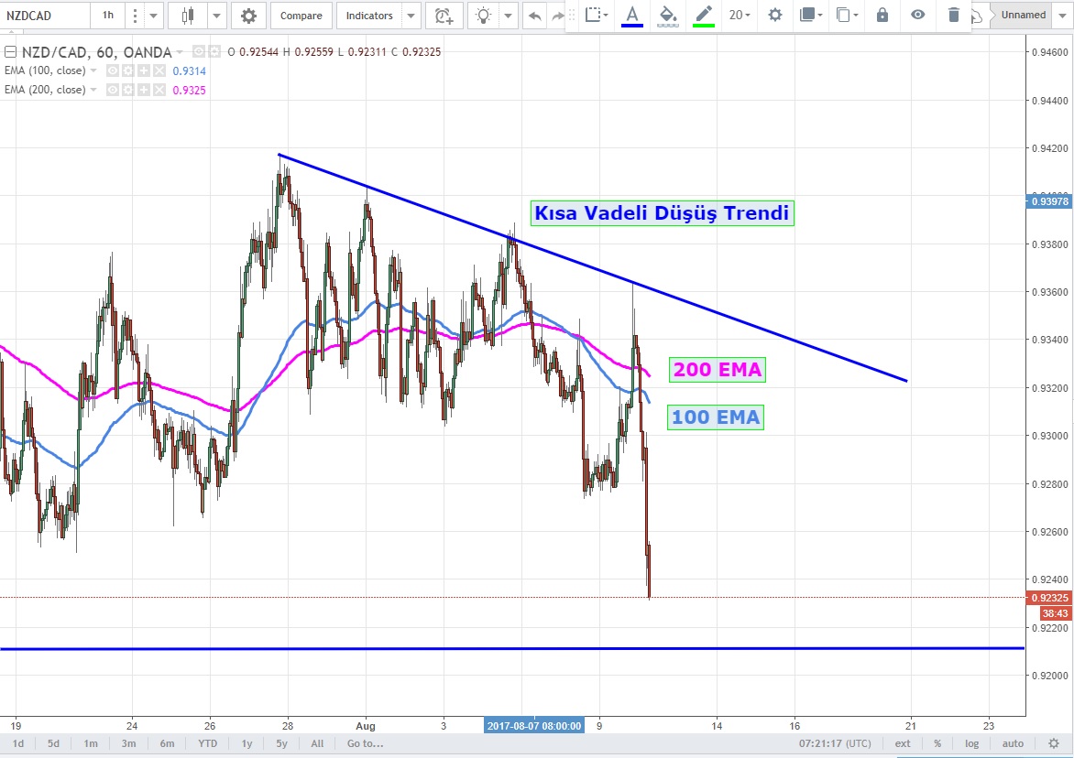Image resolution: width=1074 pixels, height=758 pixels.
Task: Toggle visibility with eye icon in drawing toolbar
Action: tap(918, 15)
